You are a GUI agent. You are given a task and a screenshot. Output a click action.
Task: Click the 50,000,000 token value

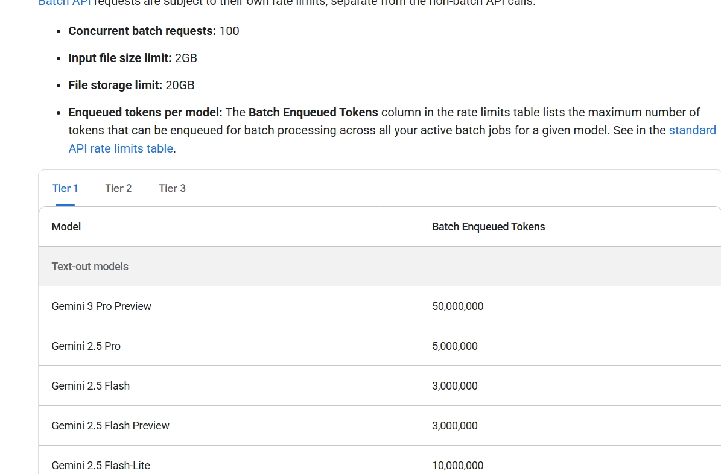click(457, 306)
